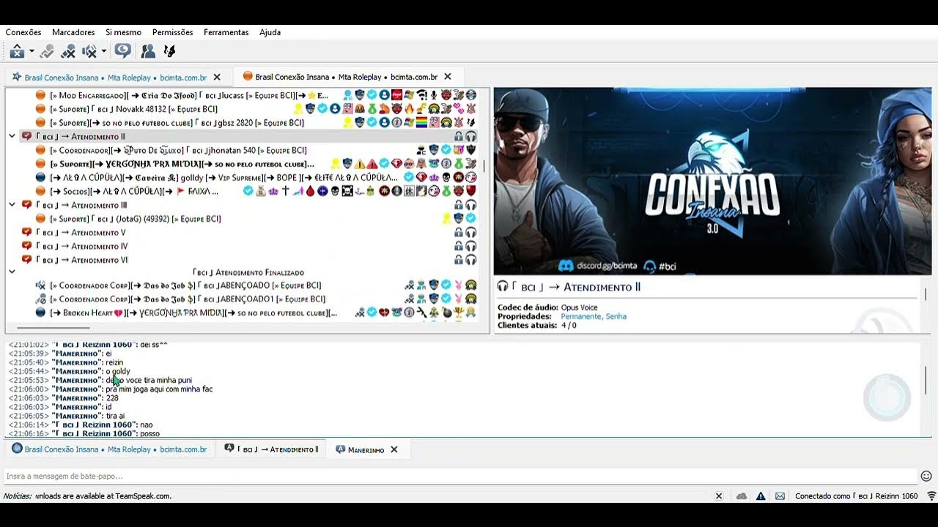Close the first server tab
Viewport: 938px width, 527px height.
(217, 77)
